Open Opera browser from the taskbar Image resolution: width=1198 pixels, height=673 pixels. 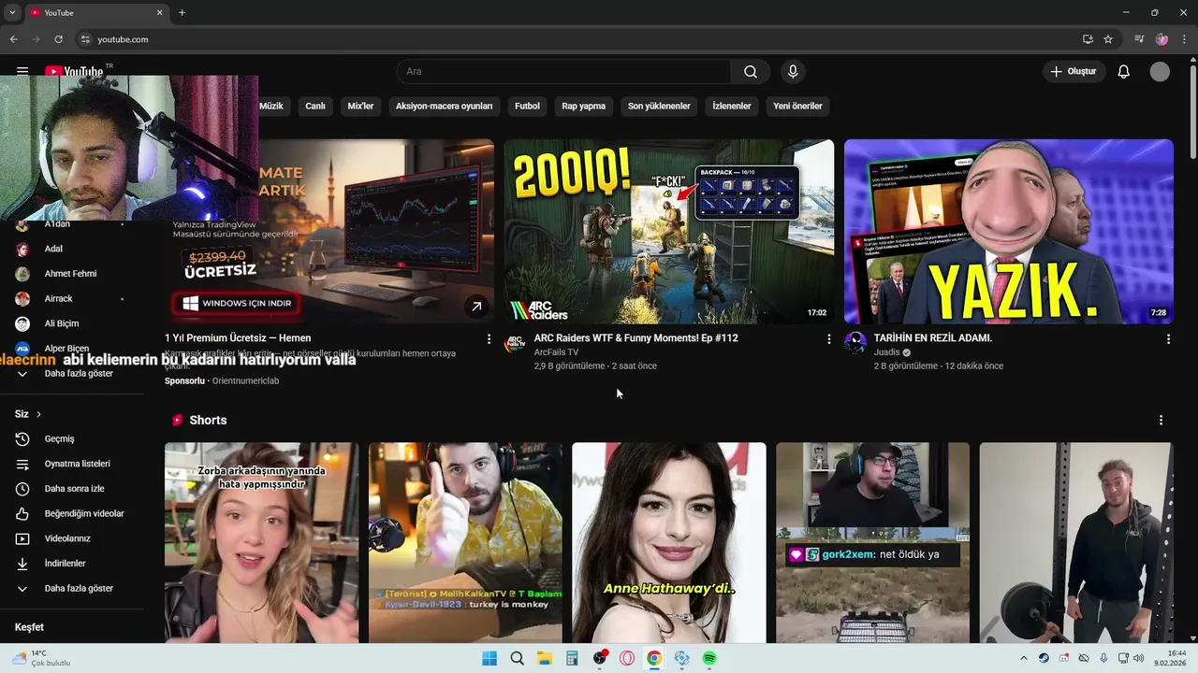click(x=627, y=659)
